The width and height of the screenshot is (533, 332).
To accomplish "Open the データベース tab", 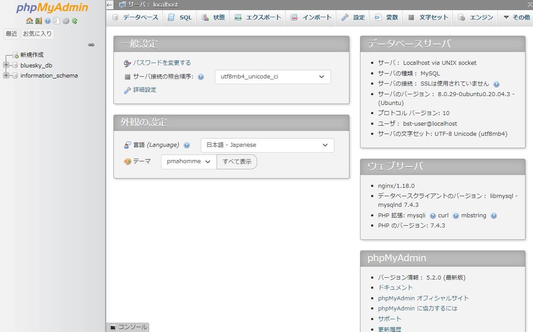I will coord(135,18).
